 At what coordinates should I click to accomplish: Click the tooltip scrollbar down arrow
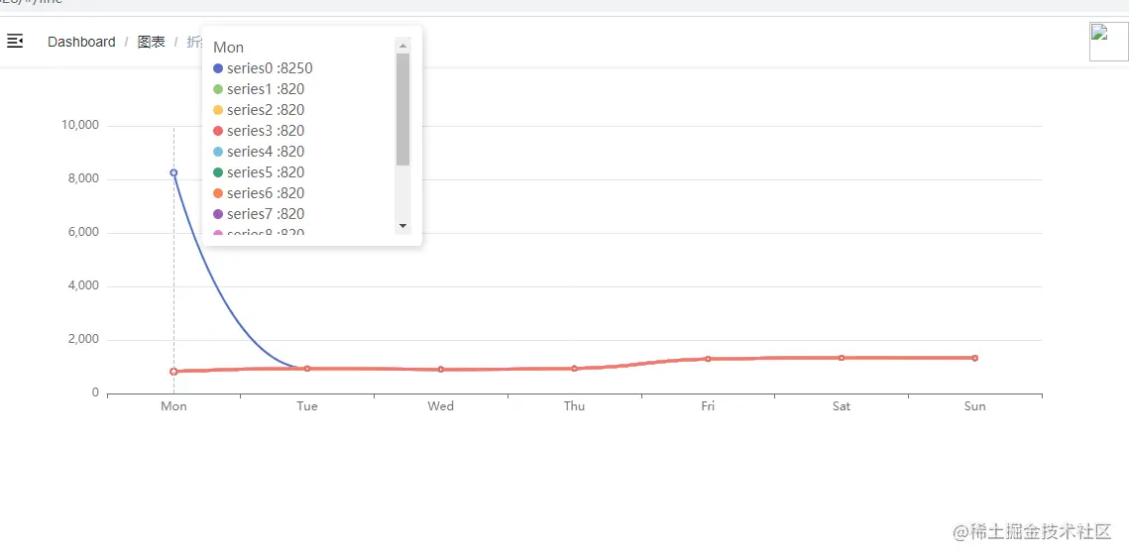(402, 226)
